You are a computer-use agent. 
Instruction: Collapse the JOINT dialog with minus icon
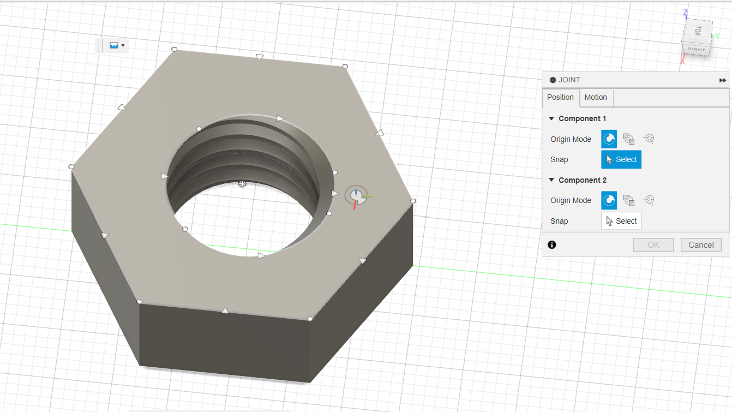pos(553,80)
